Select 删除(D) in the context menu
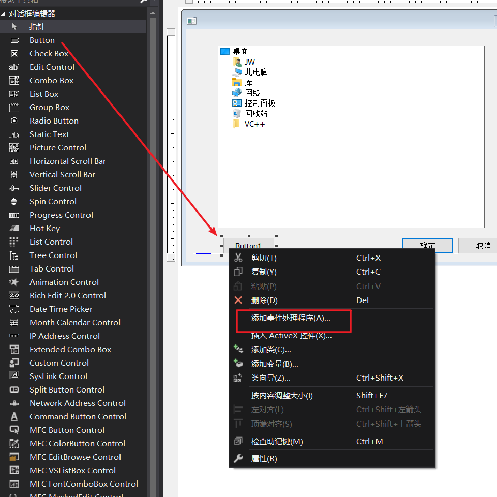 332,300
